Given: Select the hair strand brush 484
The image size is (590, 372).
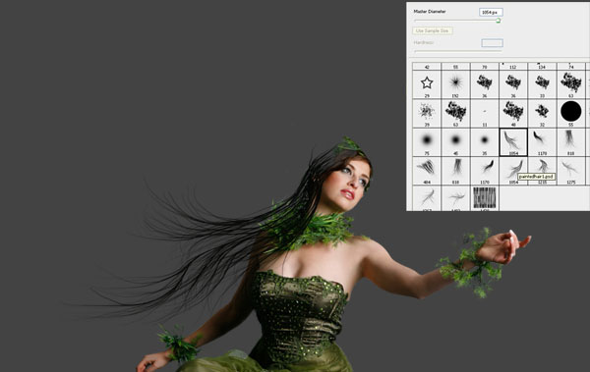Looking at the screenshot, I should [427, 171].
